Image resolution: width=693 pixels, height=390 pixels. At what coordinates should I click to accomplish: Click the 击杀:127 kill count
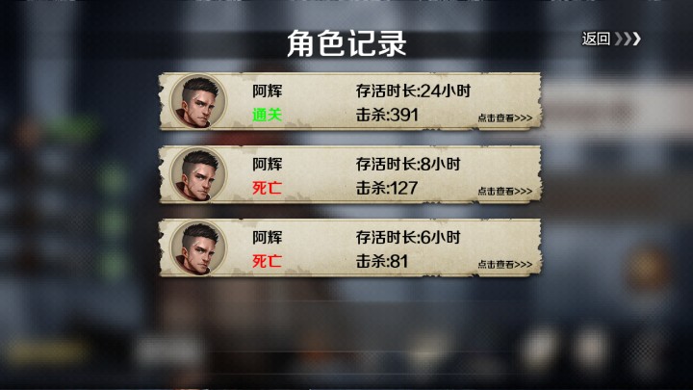[x=387, y=188]
